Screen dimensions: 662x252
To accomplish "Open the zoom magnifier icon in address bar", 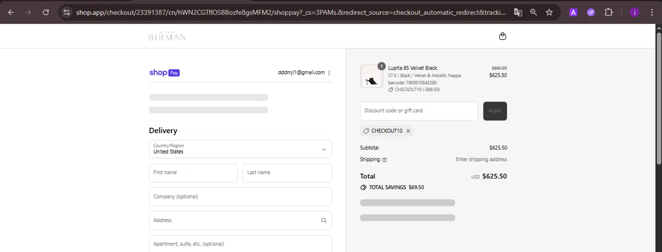I will click(534, 12).
